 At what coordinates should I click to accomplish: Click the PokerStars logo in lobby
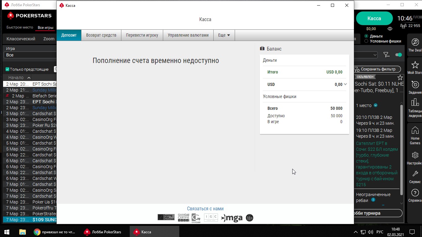coord(29,16)
